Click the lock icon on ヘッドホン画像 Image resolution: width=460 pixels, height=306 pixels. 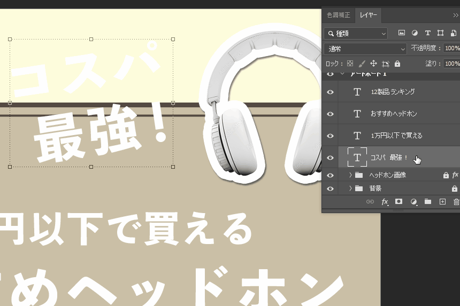(446, 175)
